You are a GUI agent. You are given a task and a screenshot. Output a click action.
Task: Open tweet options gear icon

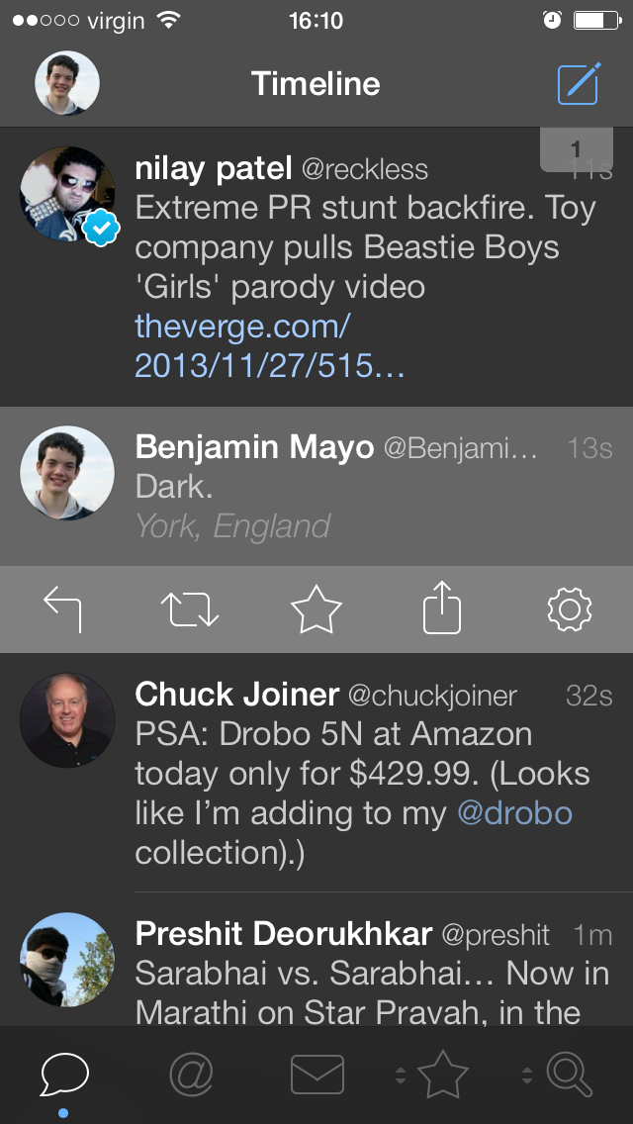pyautogui.click(x=569, y=609)
